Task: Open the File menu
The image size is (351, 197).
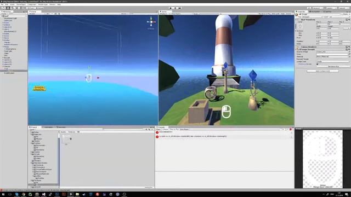Action: coord(2,4)
